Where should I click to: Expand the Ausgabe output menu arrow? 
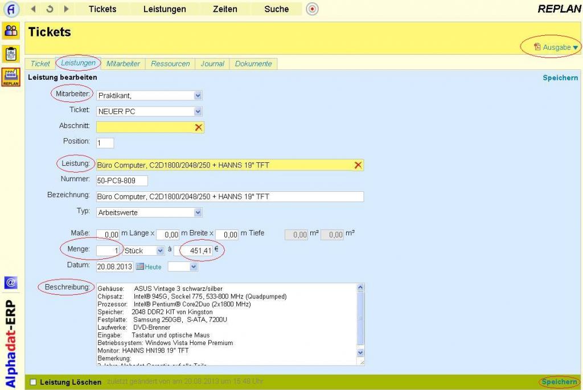pos(576,48)
